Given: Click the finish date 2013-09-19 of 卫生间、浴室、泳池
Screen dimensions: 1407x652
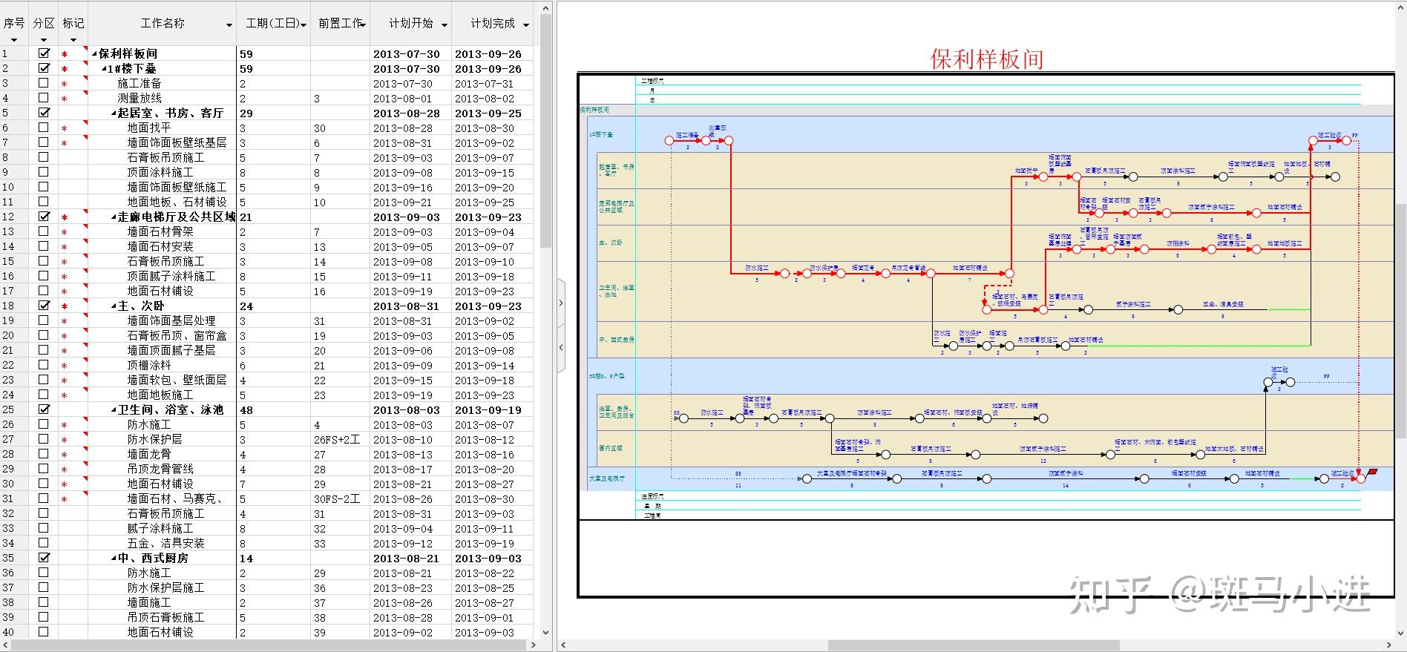Looking at the screenshot, I should (x=492, y=409).
